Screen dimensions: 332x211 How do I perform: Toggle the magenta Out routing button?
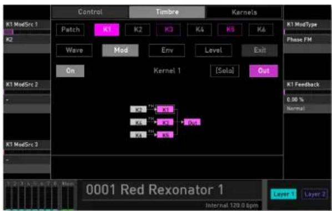click(x=264, y=71)
